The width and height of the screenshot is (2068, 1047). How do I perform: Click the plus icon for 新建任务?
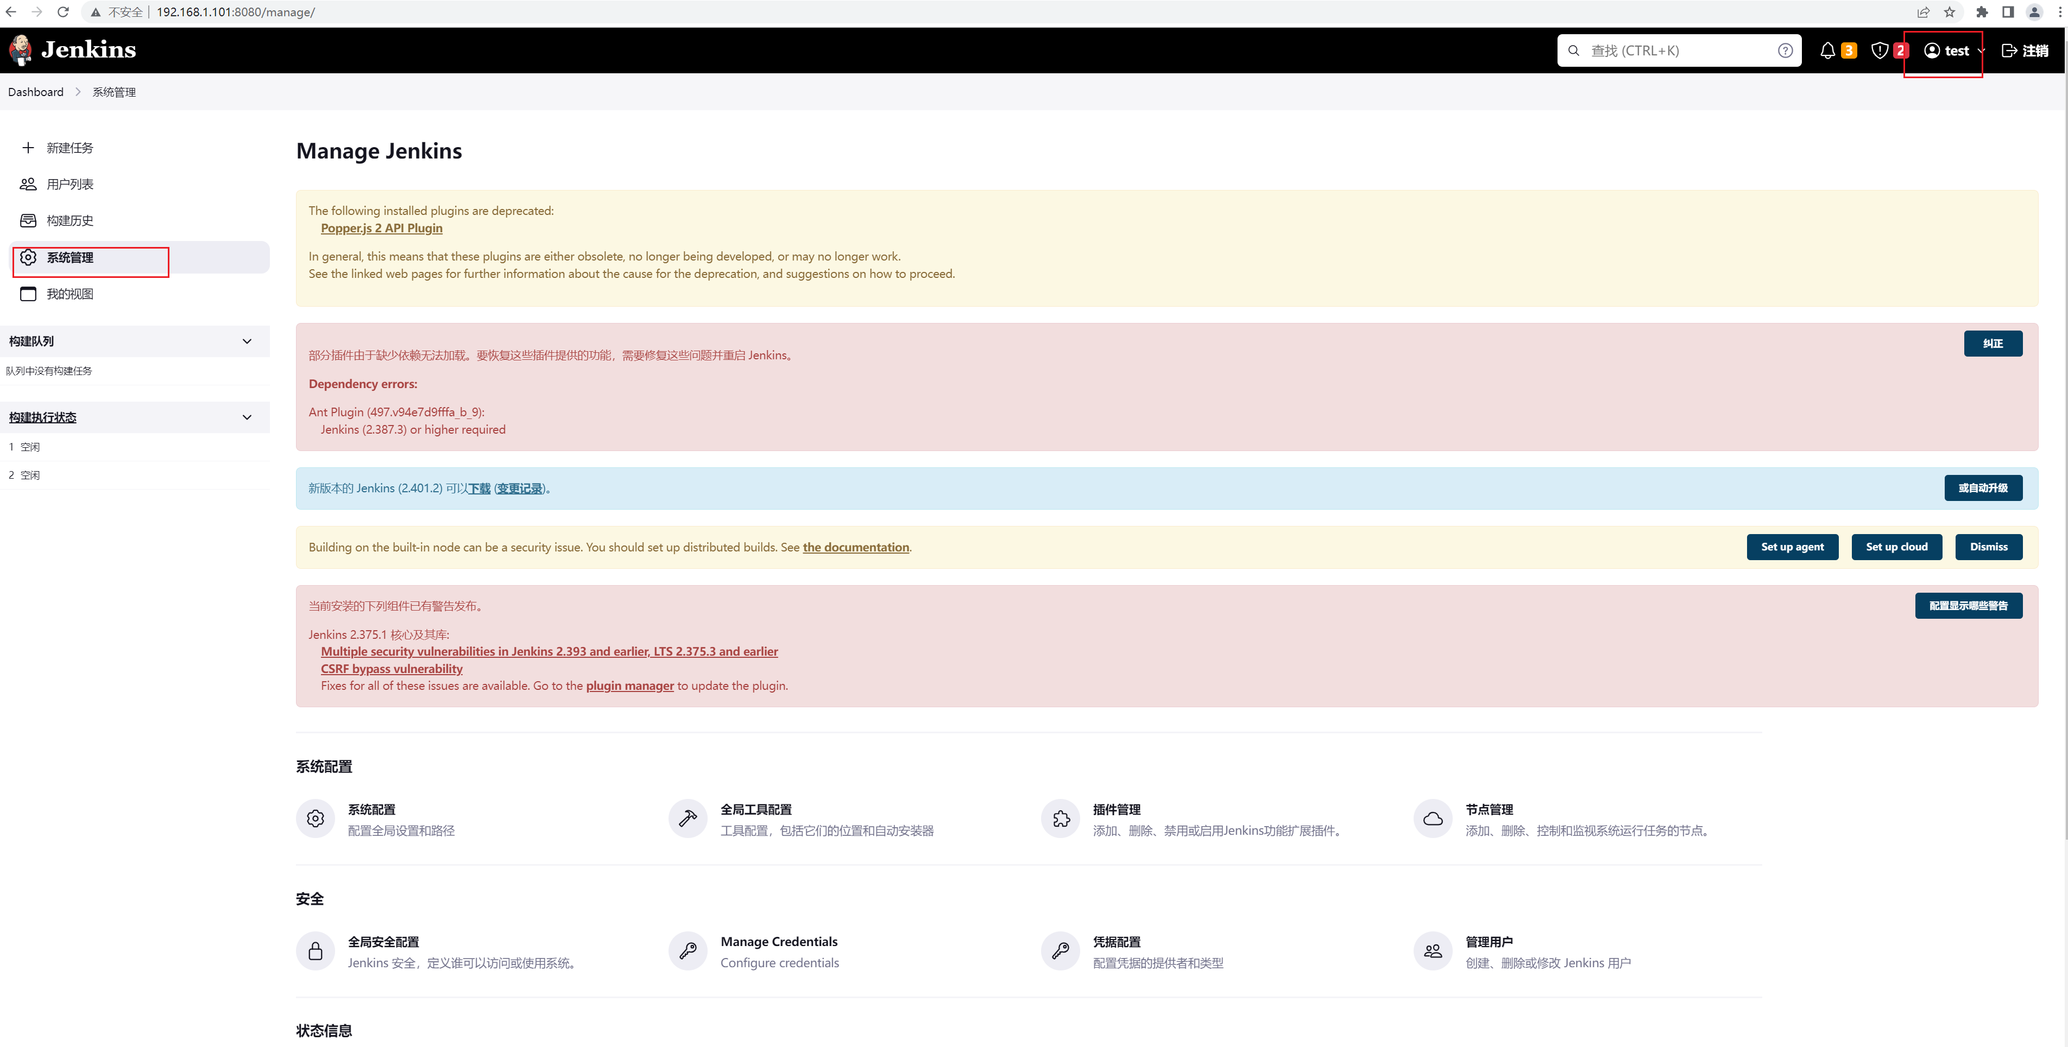[x=28, y=148]
